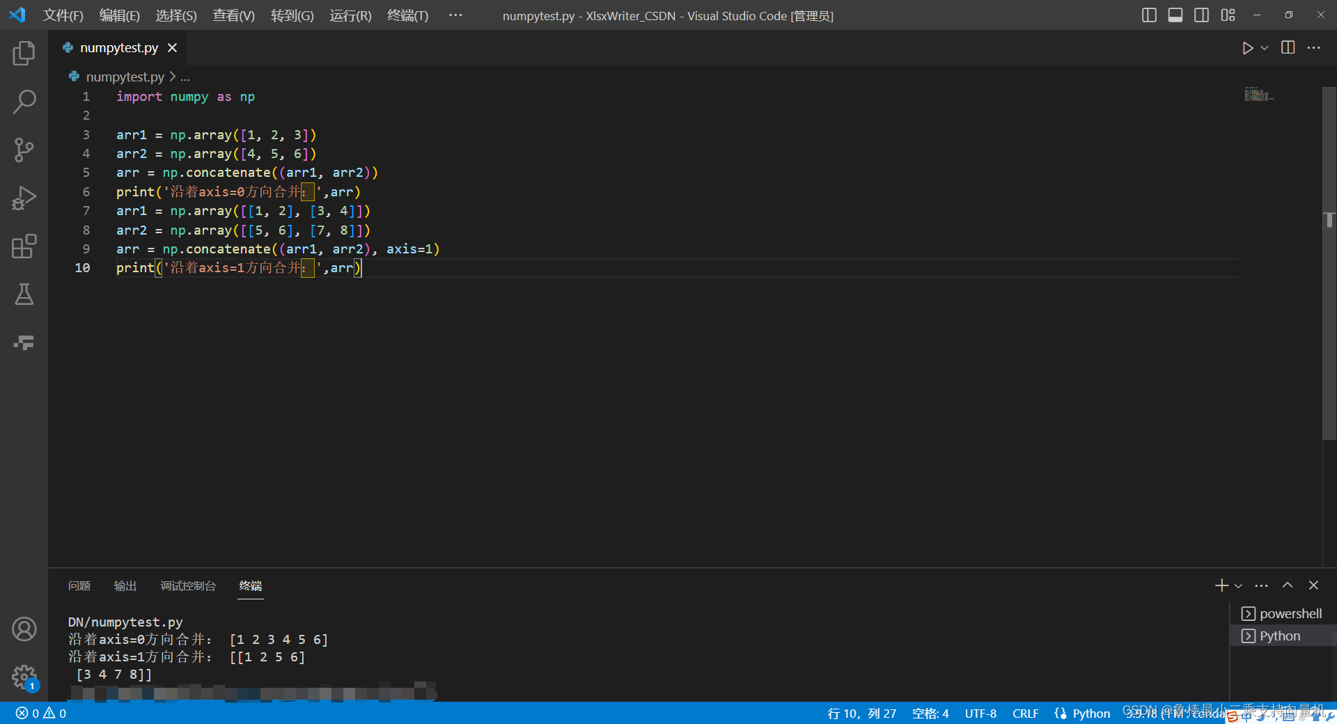Switch to the 调试控制台 panel tab
The height and width of the screenshot is (724, 1337).
[188, 586]
